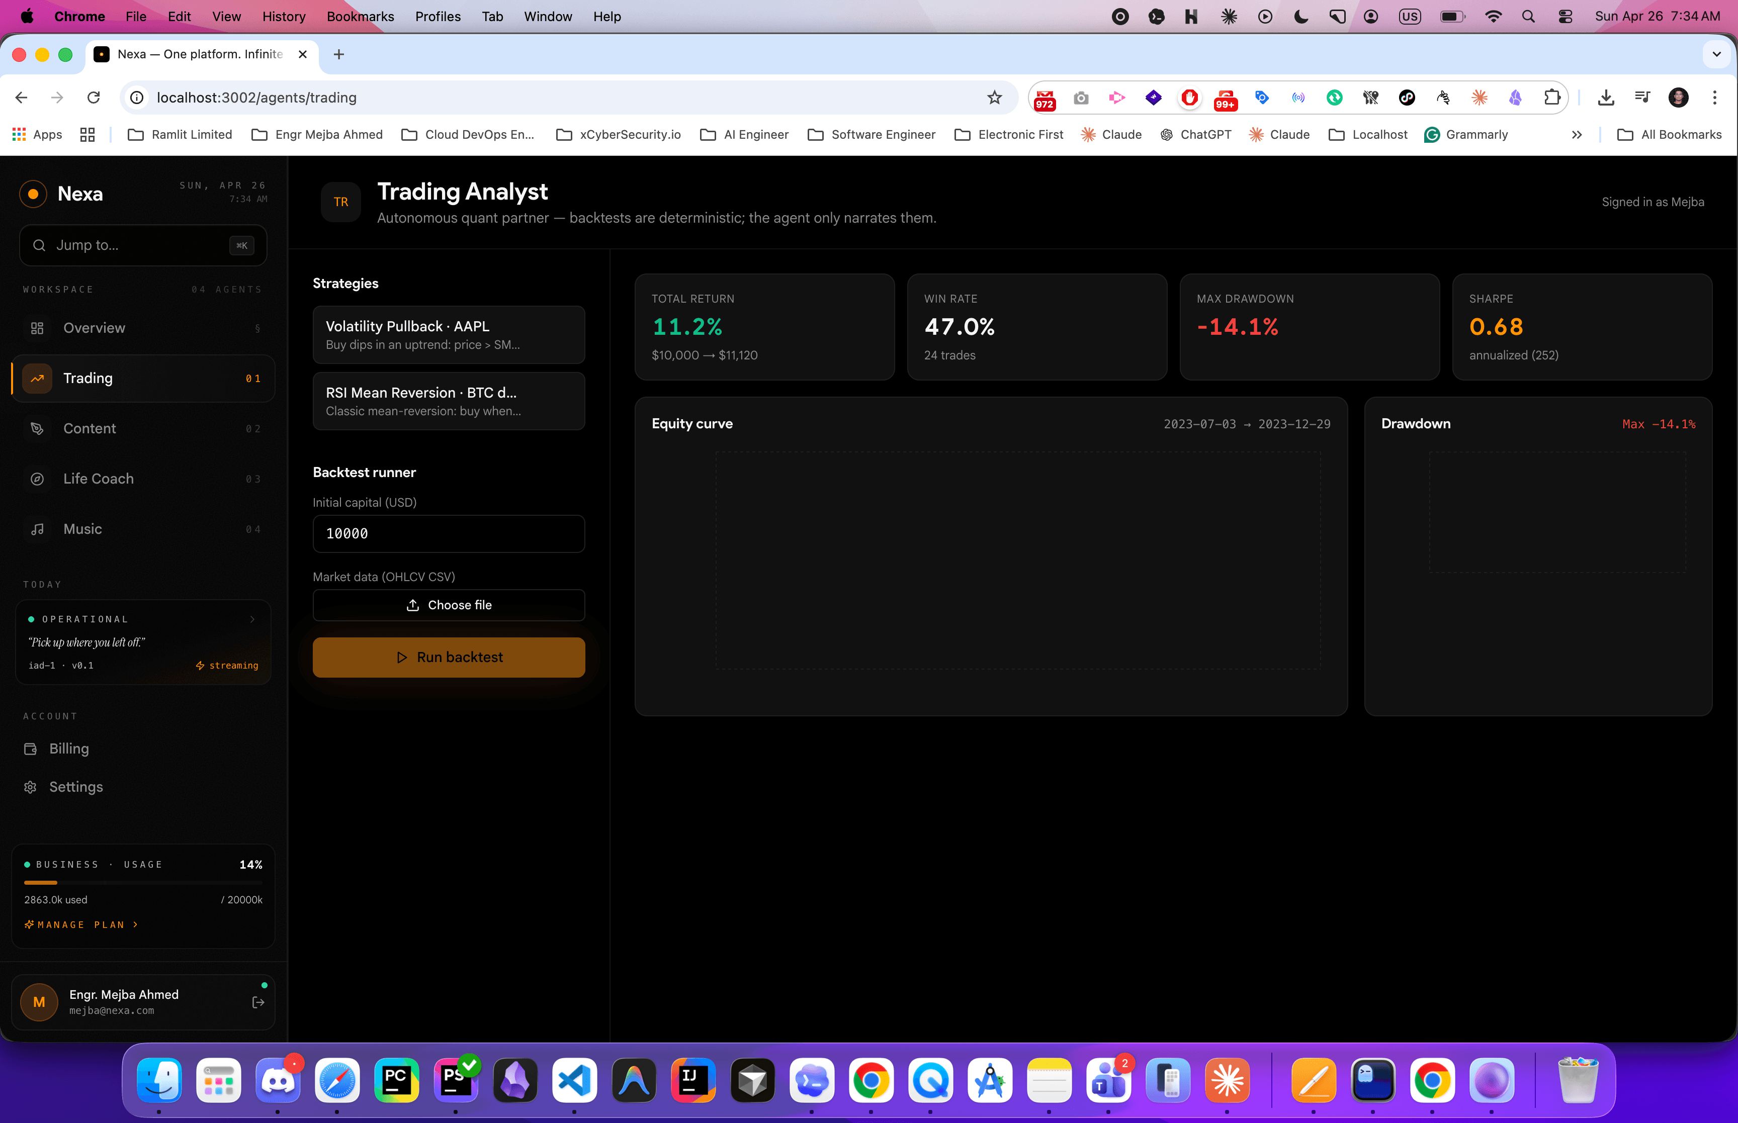The height and width of the screenshot is (1123, 1738).
Task: Open the Chrome three-dot menu
Action: [1715, 98]
